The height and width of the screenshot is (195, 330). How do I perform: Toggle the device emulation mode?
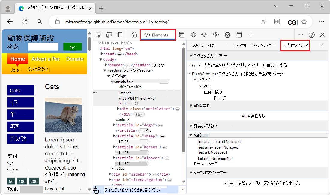click(109, 34)
